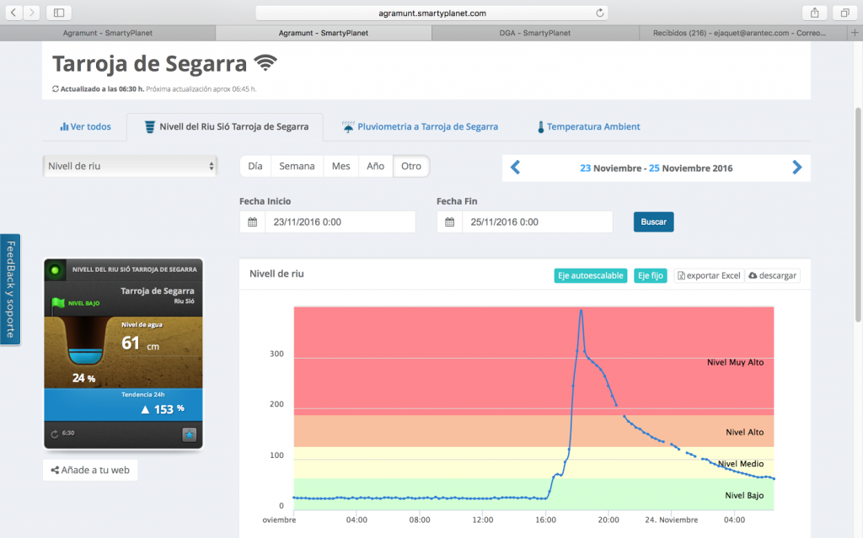This screenshot has height=538, width=863.
Task: Click the calendar icon for Fecha Inicio
Action: 252,222
